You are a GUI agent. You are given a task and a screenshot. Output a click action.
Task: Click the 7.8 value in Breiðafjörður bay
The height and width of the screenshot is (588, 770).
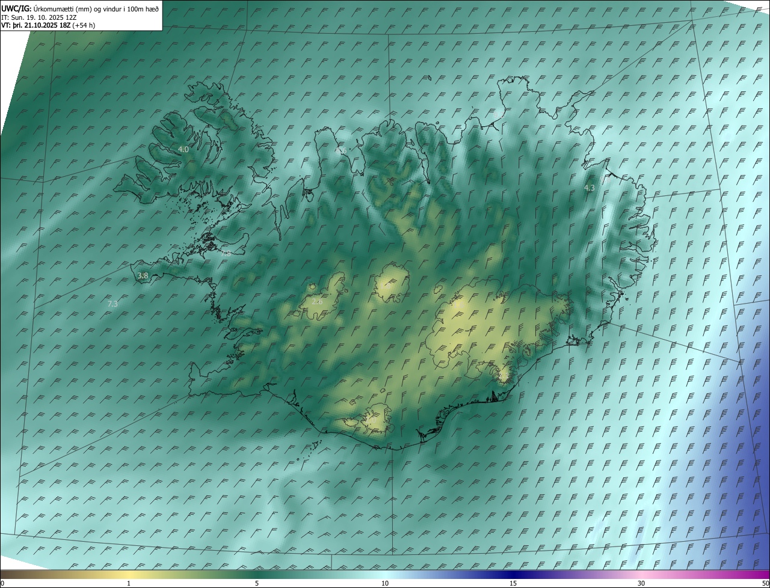pos(226,253)
